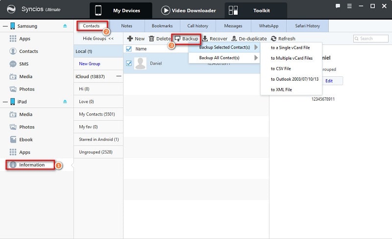Click the Backup toolbar button
392x239 pixels.
pyautogui.click(x=186, y=39)
